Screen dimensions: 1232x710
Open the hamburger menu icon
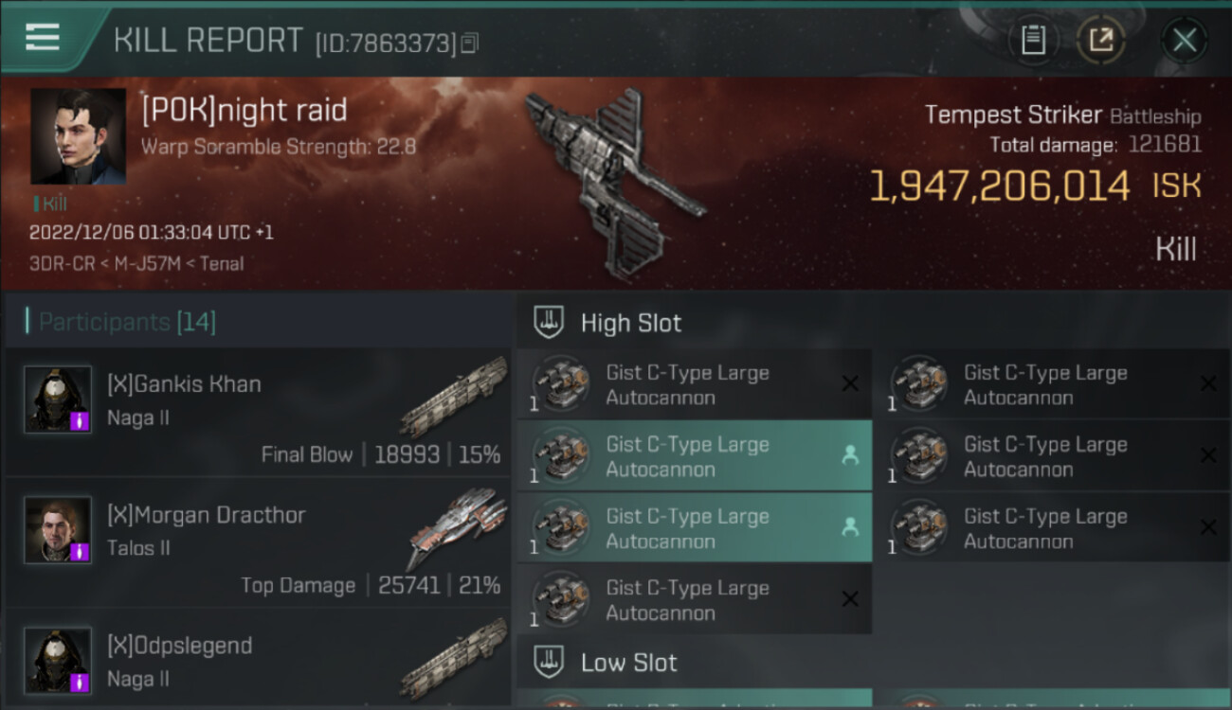(42, 37)
